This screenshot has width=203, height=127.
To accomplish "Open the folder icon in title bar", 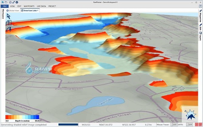I will point(6,2).
